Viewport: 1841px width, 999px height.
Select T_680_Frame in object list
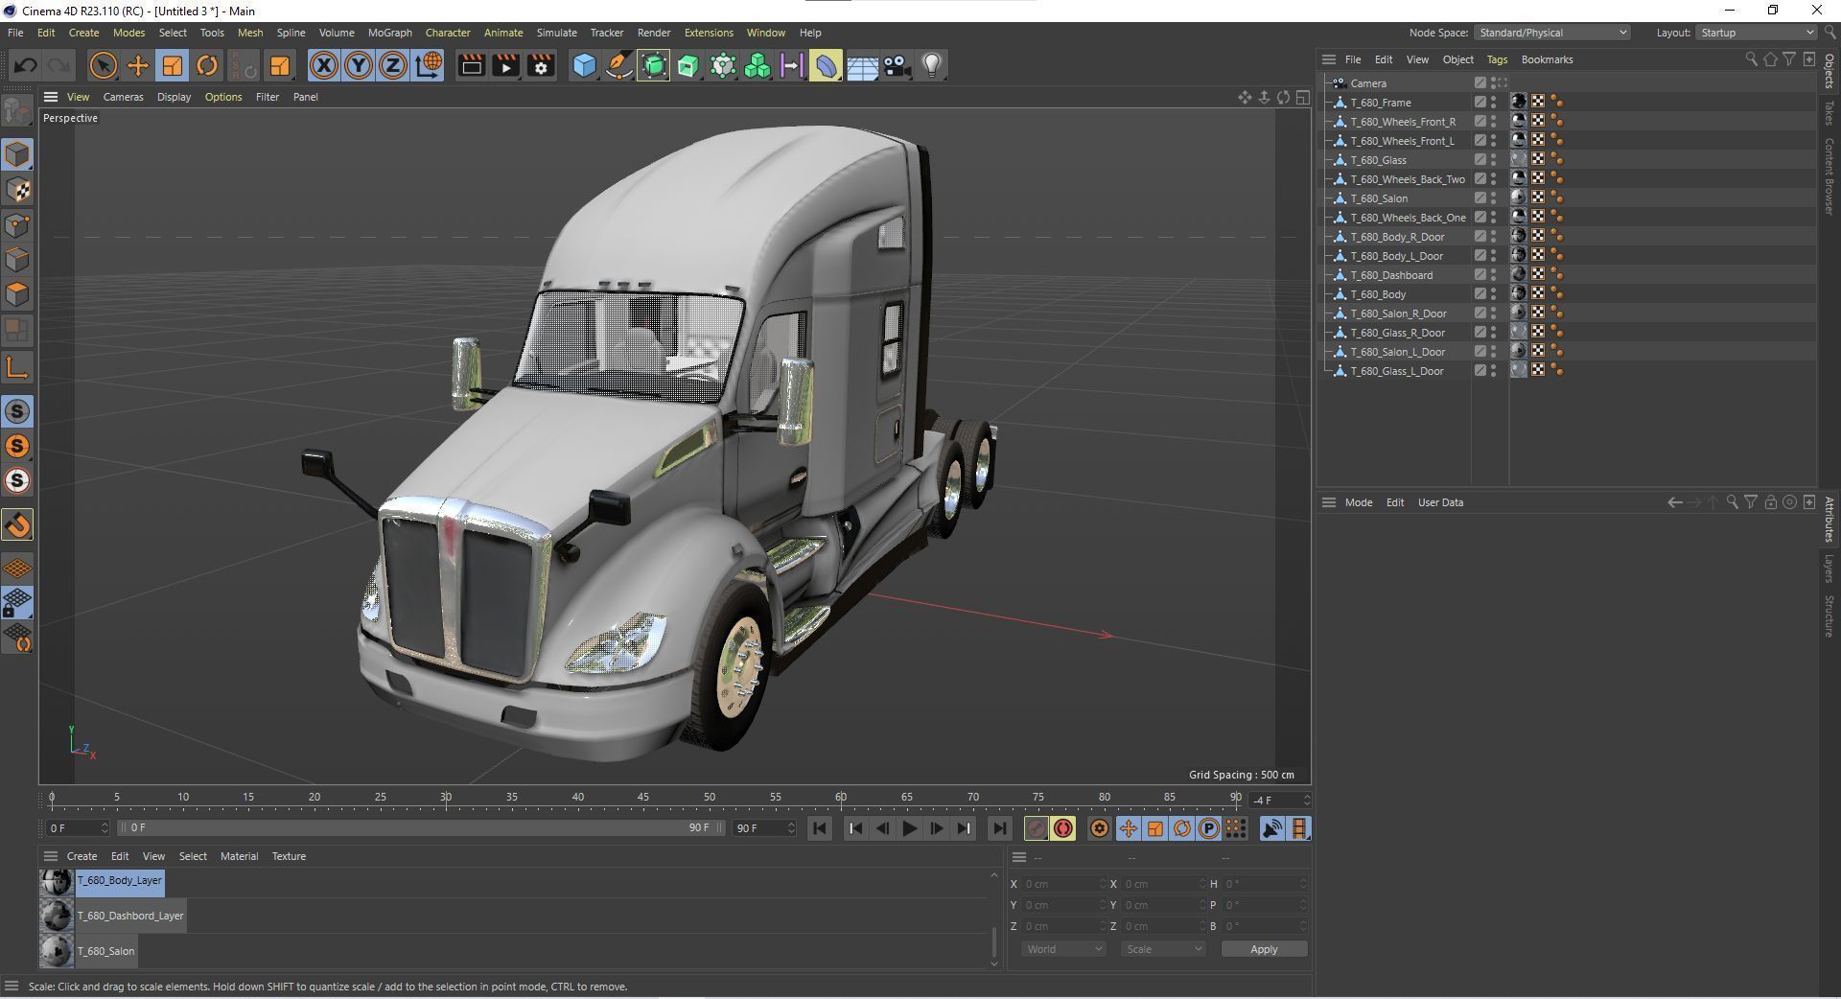pyautogui.click(x=1381, y=103)
